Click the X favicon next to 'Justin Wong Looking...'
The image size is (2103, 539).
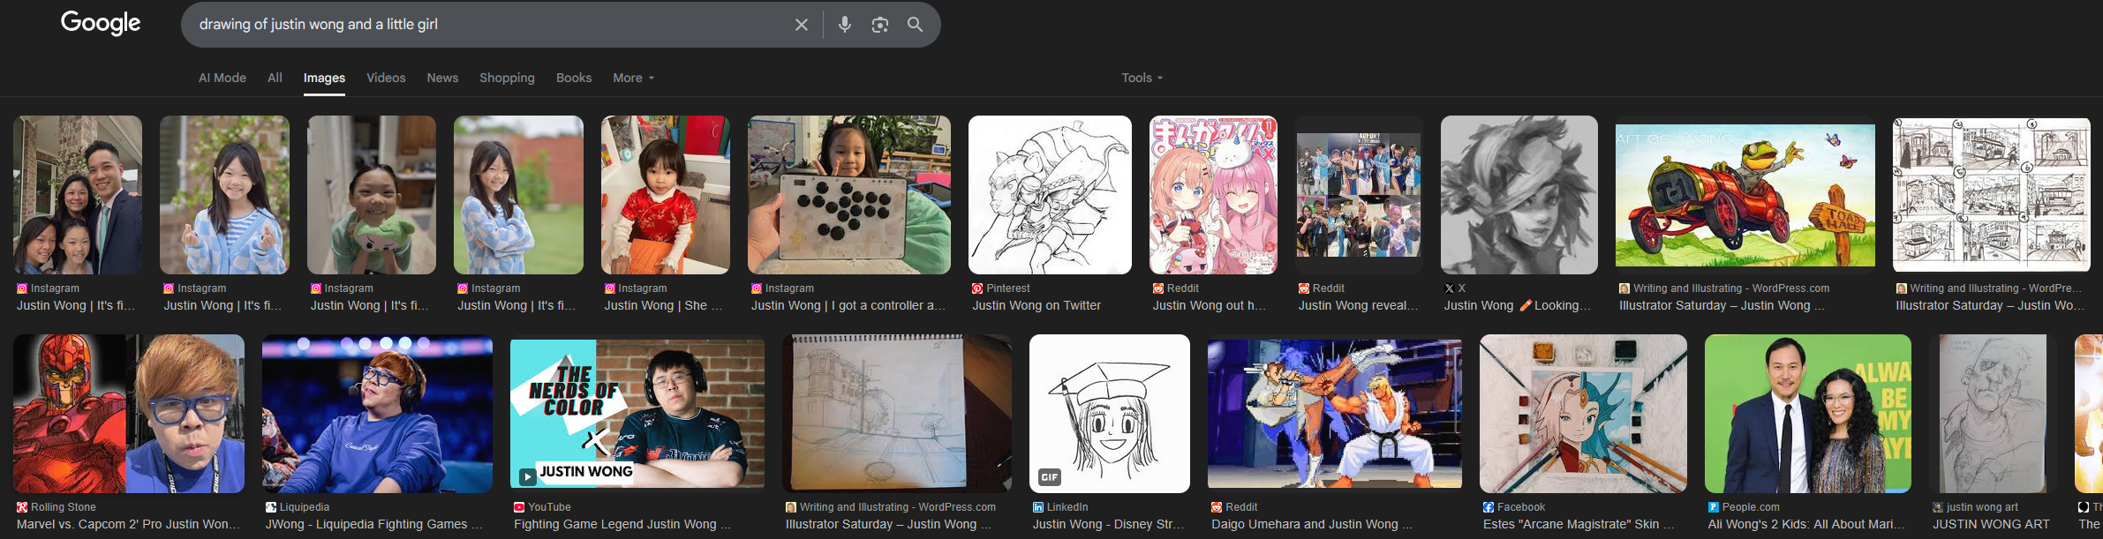(1449, 288)
